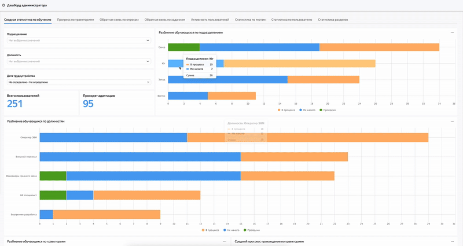Switch to the Прогресс по траекториям tab

[76, 20]
